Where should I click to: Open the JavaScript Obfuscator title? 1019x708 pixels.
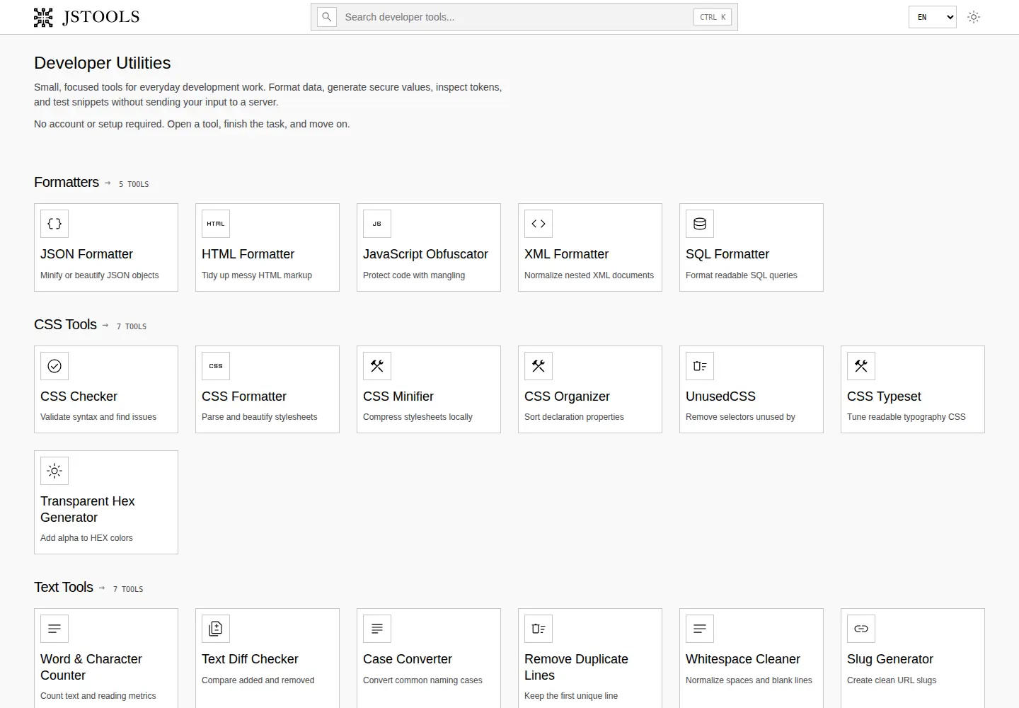click(425, 254)
